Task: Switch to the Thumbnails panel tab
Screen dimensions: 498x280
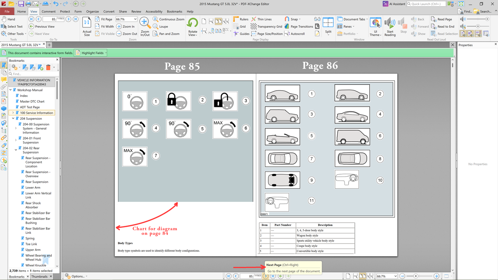Action: [x=40, y=276]
